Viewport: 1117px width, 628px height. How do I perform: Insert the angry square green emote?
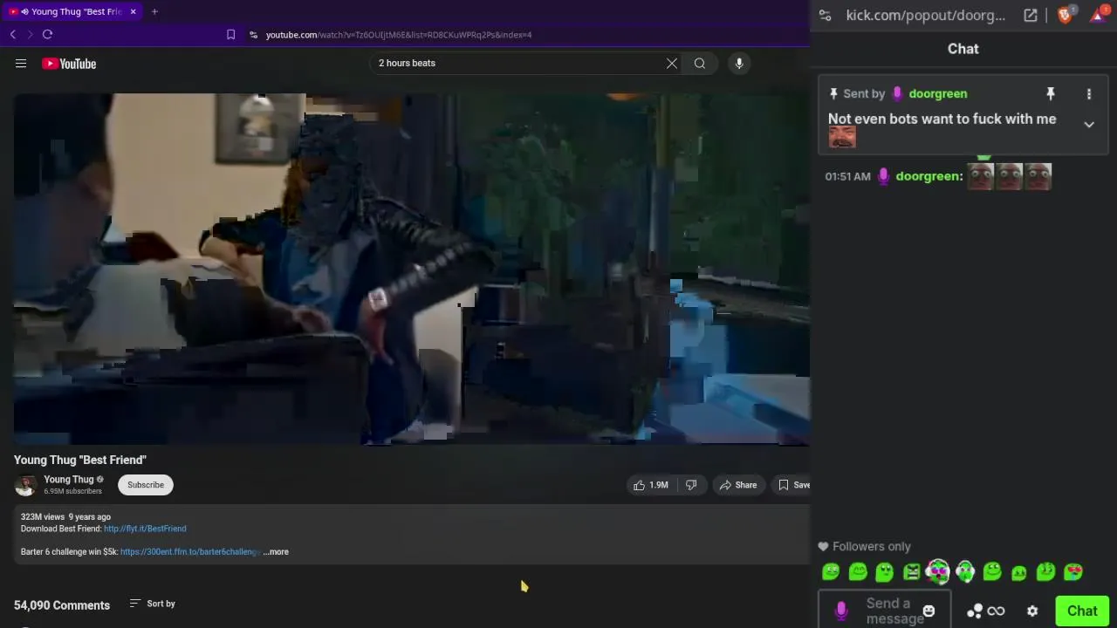tap(912, 572)
